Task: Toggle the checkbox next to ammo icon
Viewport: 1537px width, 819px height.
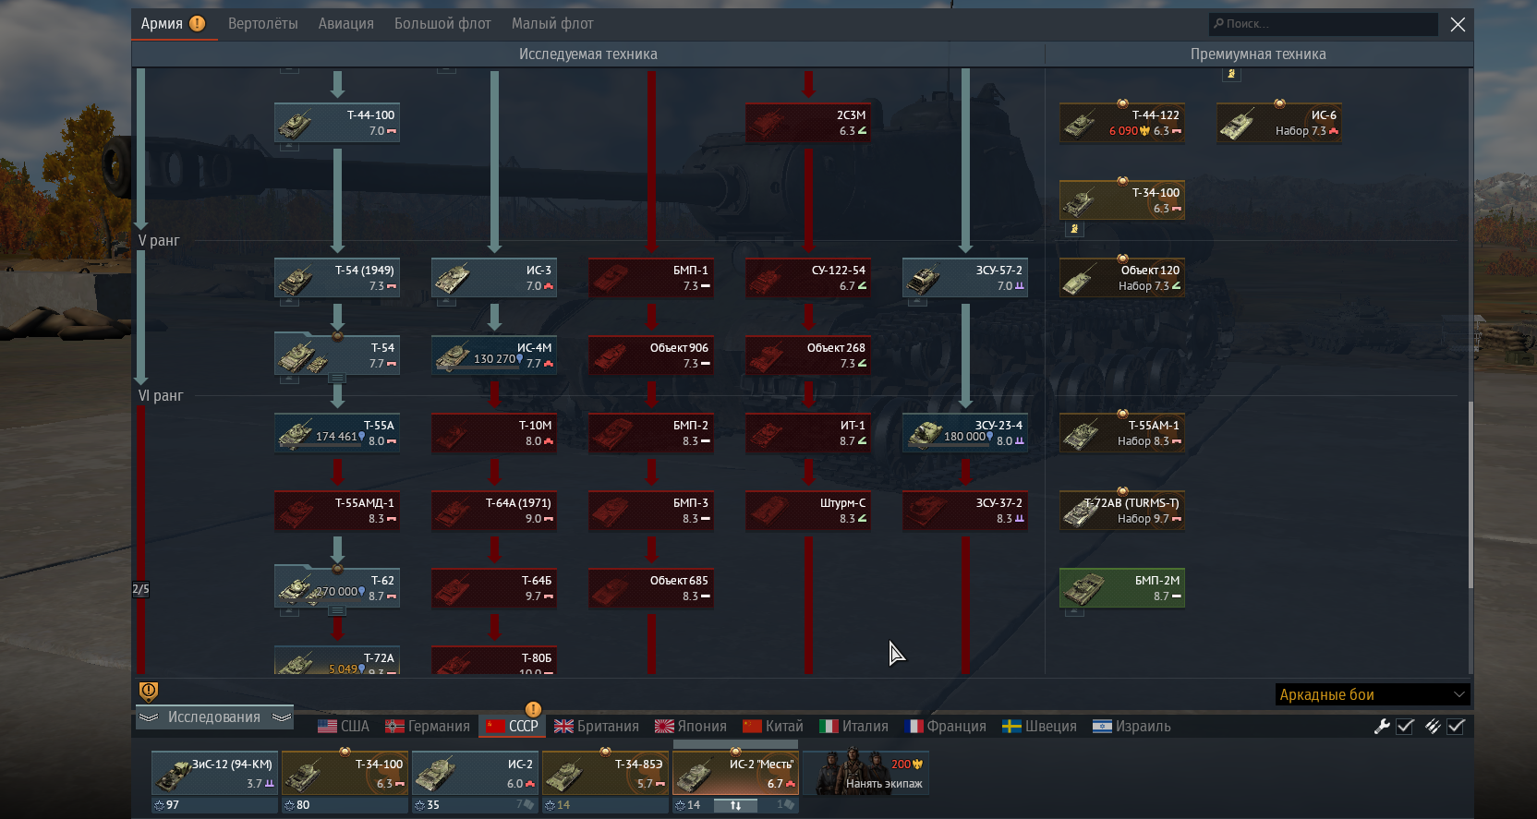Action: click(1456, 727)
